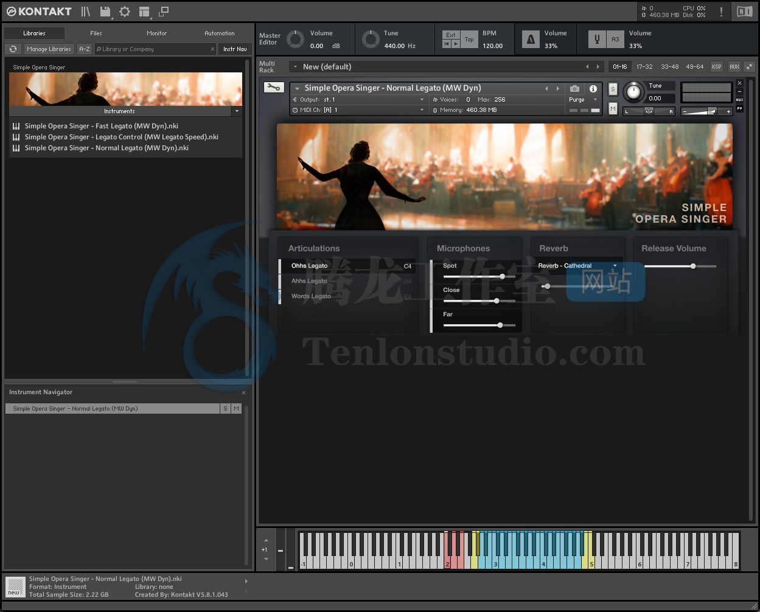760x612 pixels.
Task: Switch to the Files tab
Action: tap(96, 33)
